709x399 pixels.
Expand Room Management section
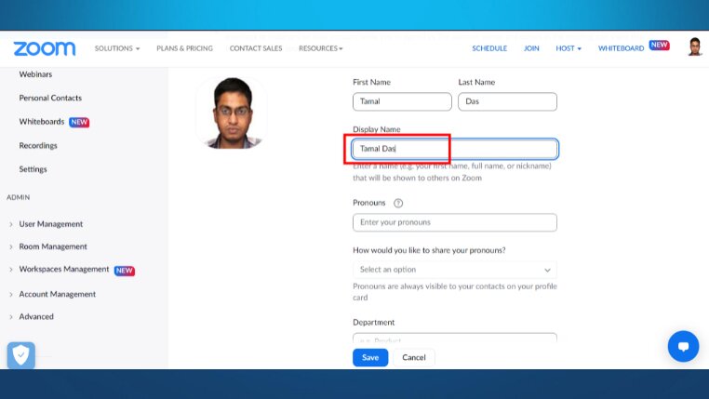[x=53, y=246]
